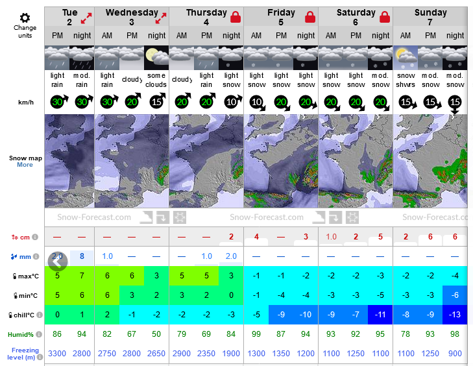Viewport: 473px width, 366px height.
Task: Expand the Wednesday 3 column arrows
Action: 161,18
